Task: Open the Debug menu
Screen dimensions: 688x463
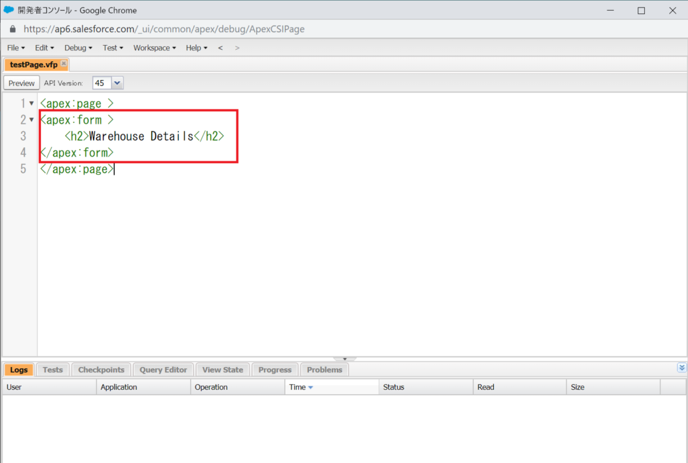Action: (x=78, y=48)
